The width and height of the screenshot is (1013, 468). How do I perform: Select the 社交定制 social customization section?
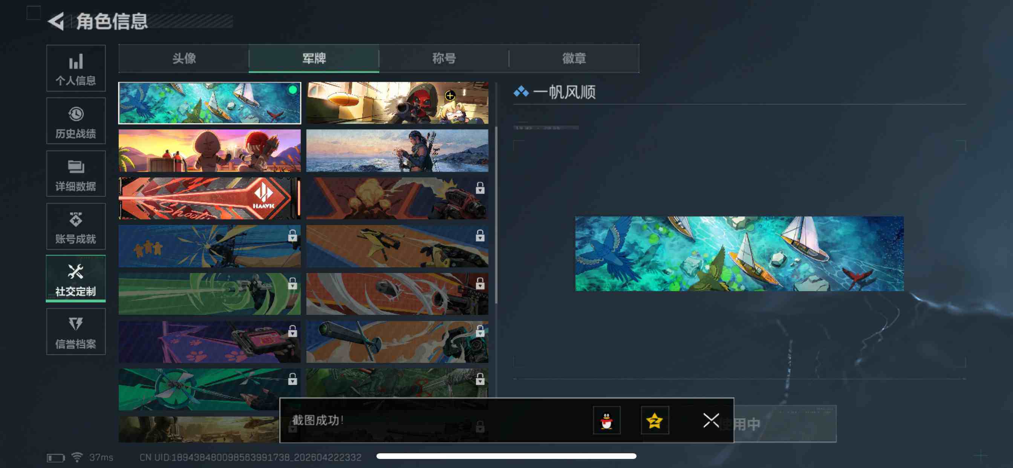point(76,278)
